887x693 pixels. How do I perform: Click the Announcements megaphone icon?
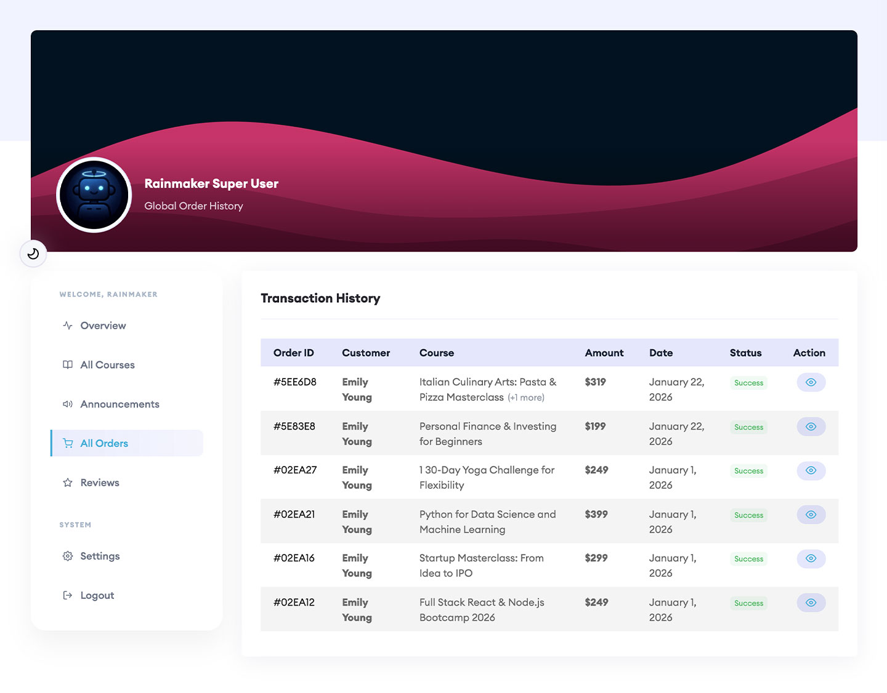(x=68, y=404)
